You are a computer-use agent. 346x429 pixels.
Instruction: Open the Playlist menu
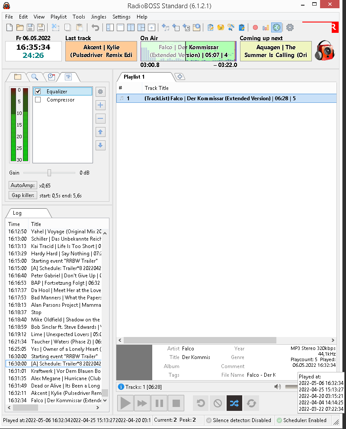click(59, 17)
